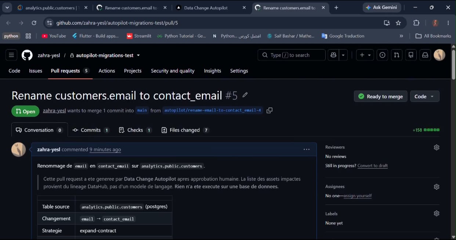Click the zahra-yesl author link under title
The image size is (456, 240).
pyautogui.click(x=54, y=110)
